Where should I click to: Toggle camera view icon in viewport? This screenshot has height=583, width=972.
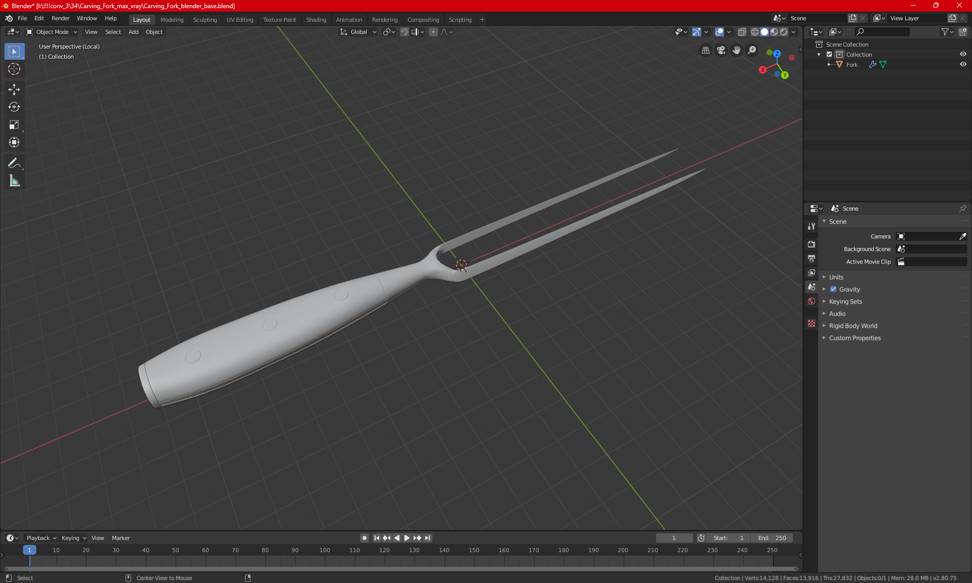coord(721,50)
